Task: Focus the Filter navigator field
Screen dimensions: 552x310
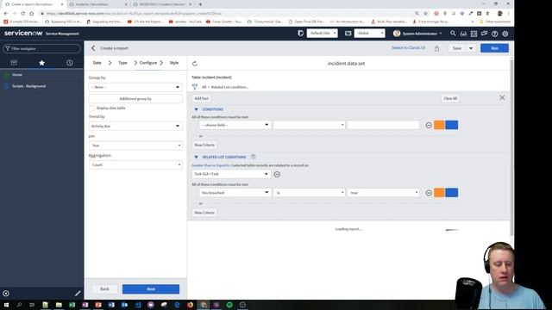Action: pos(42,48)
